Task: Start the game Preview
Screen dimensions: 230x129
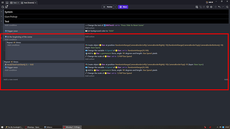Action: coord(108,7)
